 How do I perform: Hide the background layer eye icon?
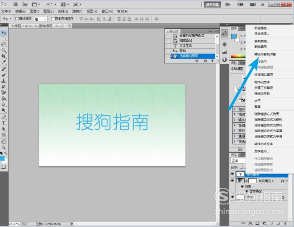pos(232,197)
